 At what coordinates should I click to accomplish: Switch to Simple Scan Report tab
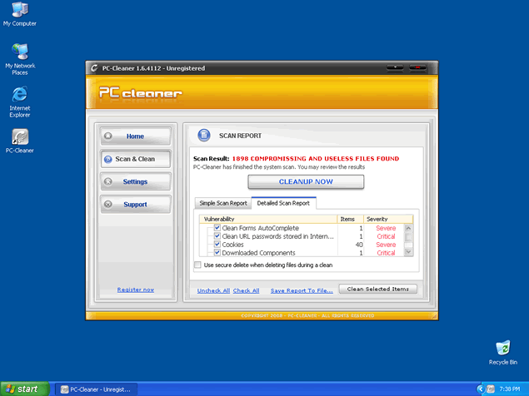point(222,204)
